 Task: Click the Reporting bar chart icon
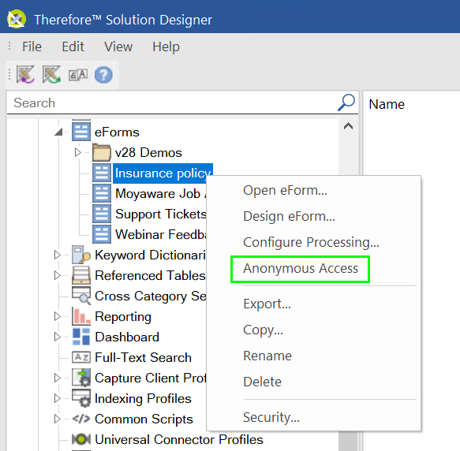pos(81,316)
